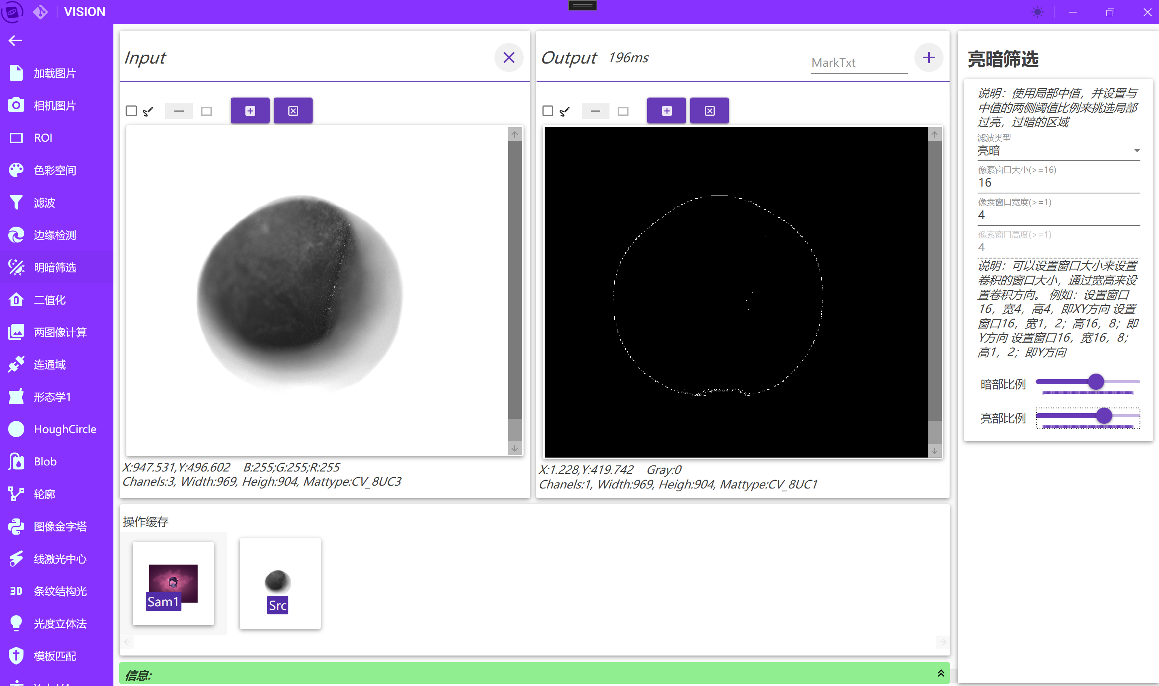Enable the Output panel checkbox

coord(548,111)
